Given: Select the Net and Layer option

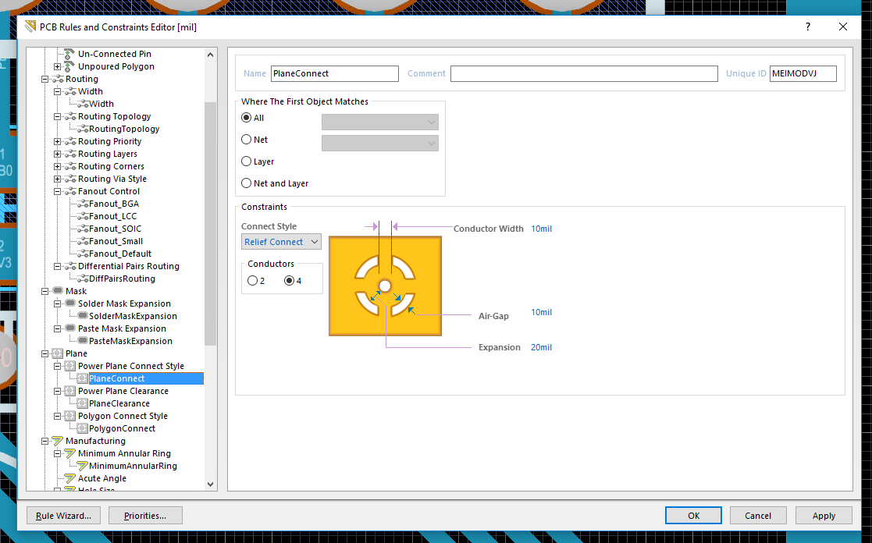Looking at the screenshot, I should point(247,183).
